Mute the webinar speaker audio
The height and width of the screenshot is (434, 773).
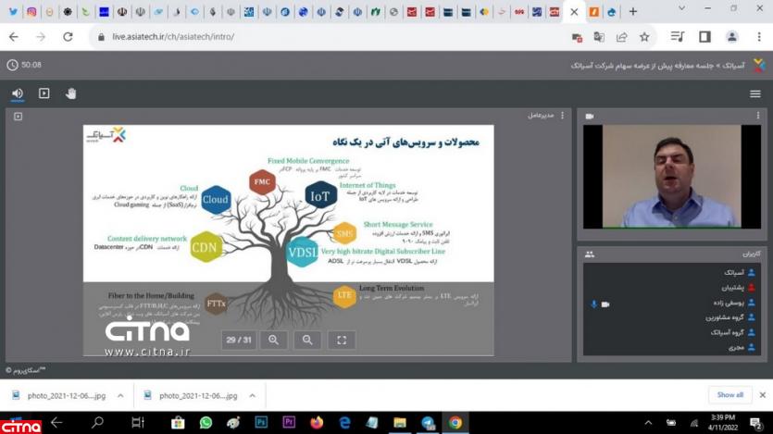17,93
